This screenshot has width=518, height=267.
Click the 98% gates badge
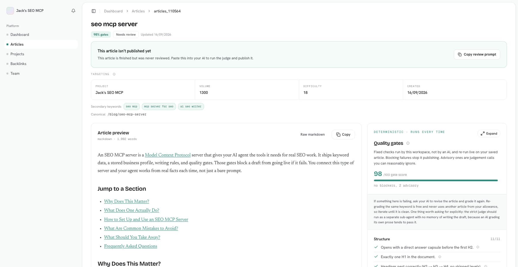[101, 35]
